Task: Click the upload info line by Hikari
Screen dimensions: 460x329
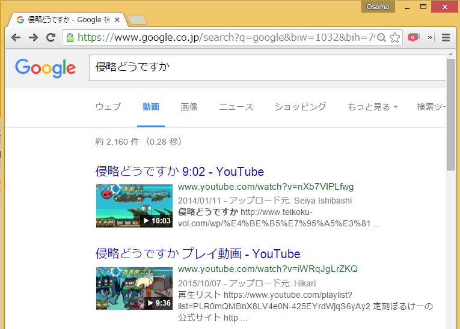Action: (247, 283)
